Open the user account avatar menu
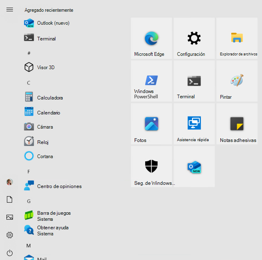Screen dimensions: 262x260 [x=10, y=182]
